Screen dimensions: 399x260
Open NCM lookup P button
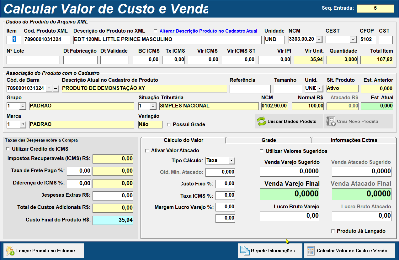pyautogui.click(x=318, y=39)
